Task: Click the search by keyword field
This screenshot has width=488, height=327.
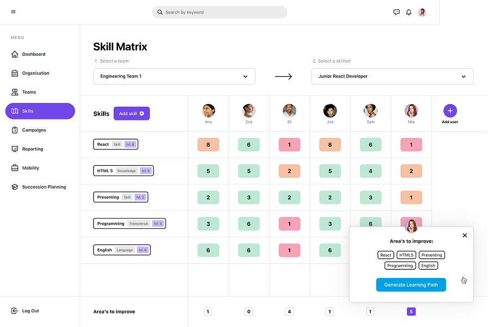Action: click(219, 12)
